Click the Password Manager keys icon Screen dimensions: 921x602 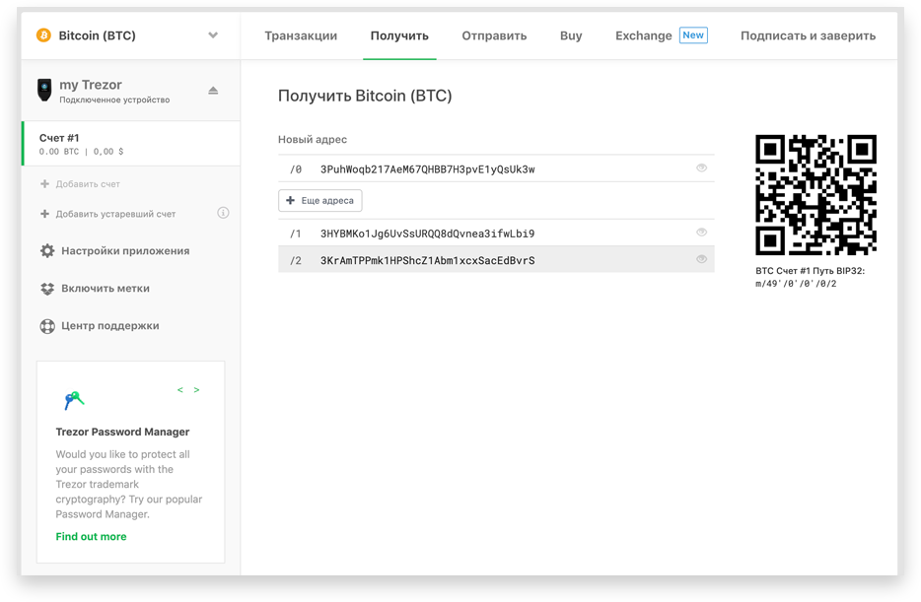click(74, 399)
